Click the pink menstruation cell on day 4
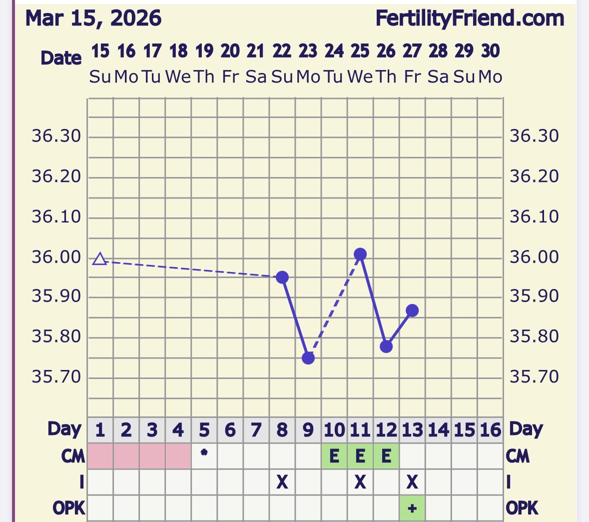This screenshot has width=589, height=522. tap(178, 456)
